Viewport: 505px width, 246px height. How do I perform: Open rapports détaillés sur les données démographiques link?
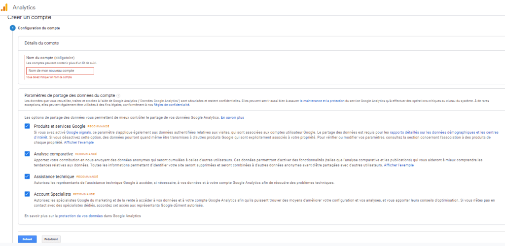pos(444,132)
